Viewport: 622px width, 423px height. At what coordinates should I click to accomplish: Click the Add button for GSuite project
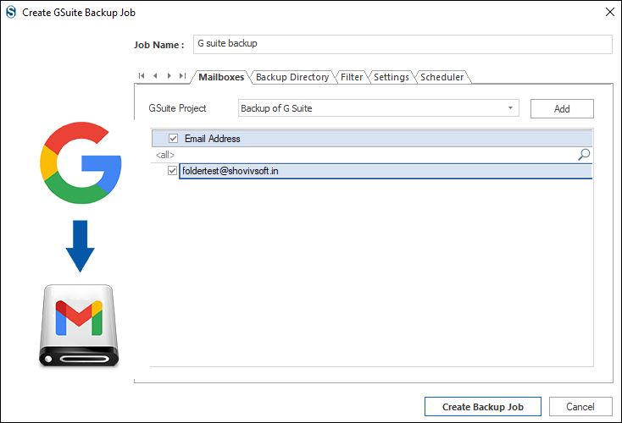562,108
